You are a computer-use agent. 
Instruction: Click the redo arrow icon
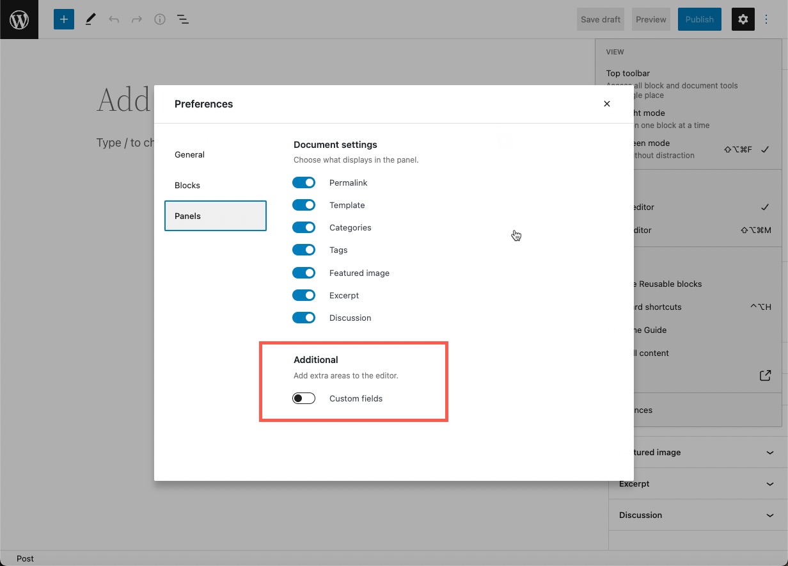137,19
